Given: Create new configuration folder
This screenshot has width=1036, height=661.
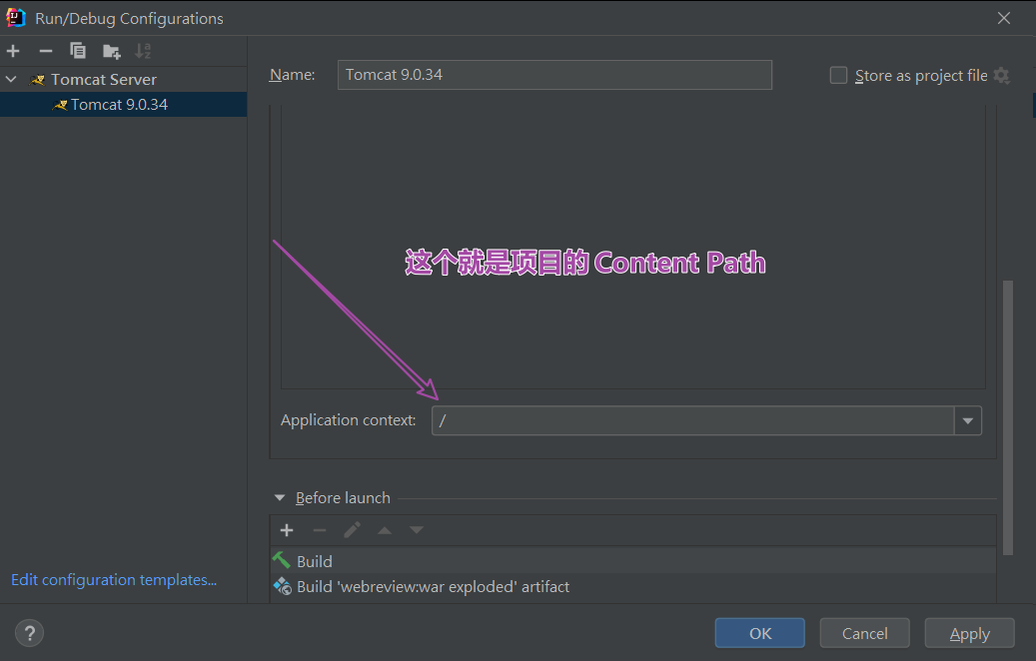Looking at the screenshot, I should (111, 51).
